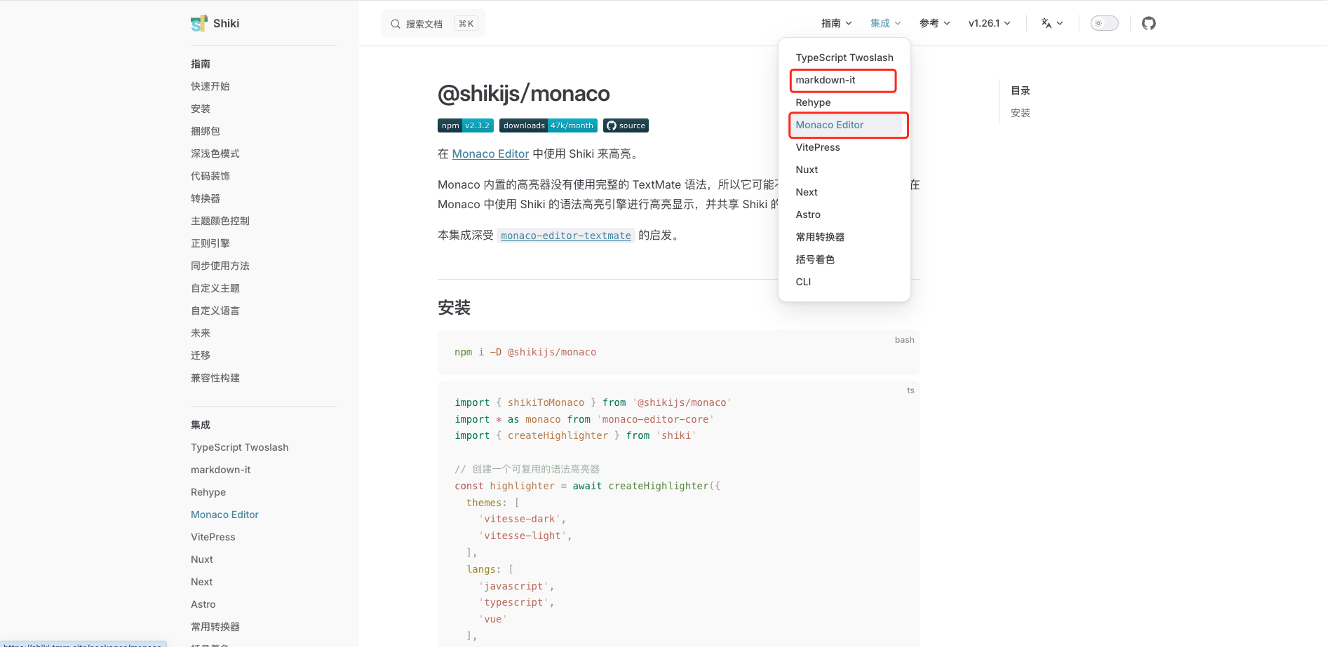
Task: Jump to 安装 in table of contents
Action: 1020,113
